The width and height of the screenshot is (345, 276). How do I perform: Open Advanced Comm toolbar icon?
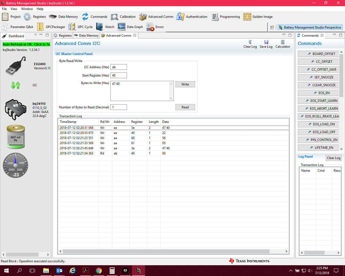pos(143,17)
